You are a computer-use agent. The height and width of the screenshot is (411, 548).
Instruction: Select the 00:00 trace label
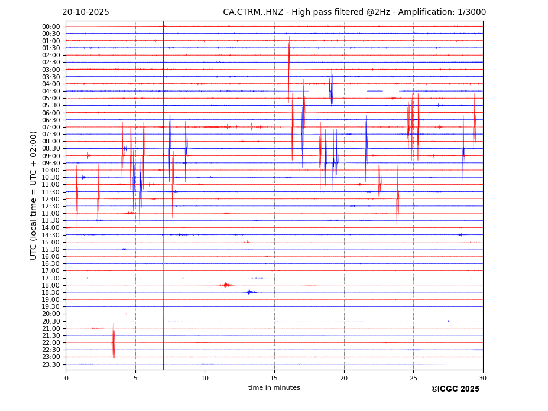coord(51,27)
